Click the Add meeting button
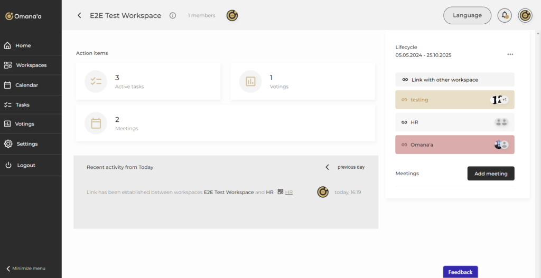Image resolution: width=541 pixels, height=278 pixels. point(490,174)
